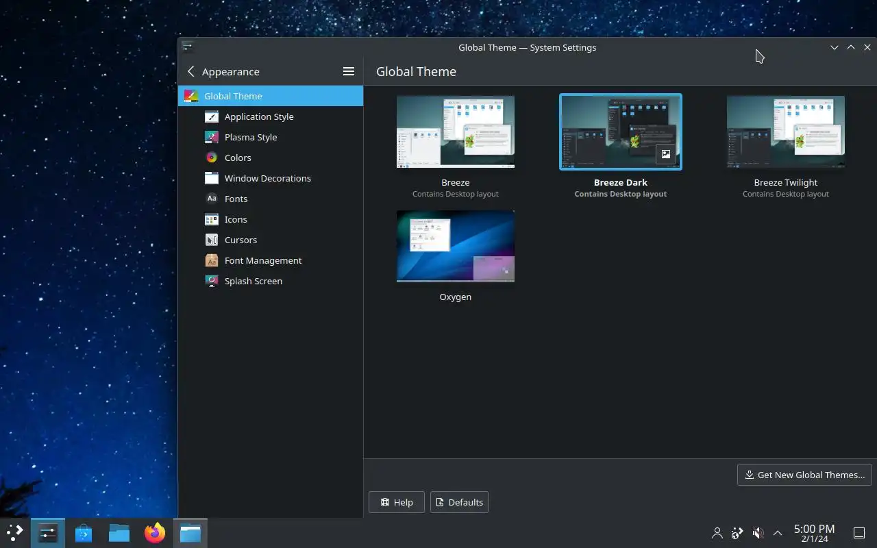Click Get New Global Themes button
This screenshot has height=548, width=877.
804,475
